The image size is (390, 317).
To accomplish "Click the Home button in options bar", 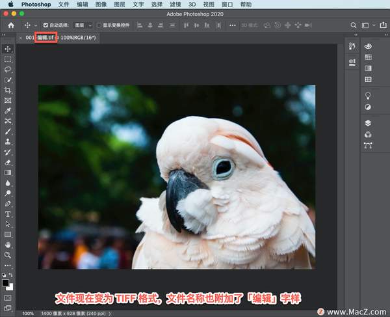I will point(10,25).
